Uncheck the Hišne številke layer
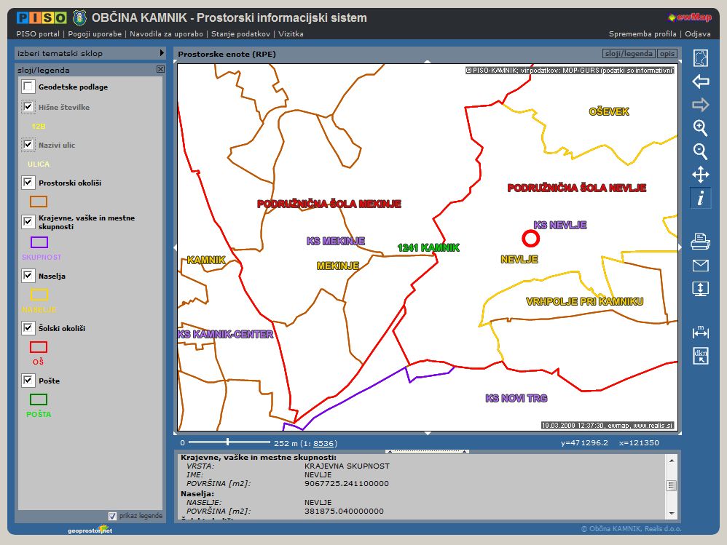Screen dimensions: 727x545 28,107
